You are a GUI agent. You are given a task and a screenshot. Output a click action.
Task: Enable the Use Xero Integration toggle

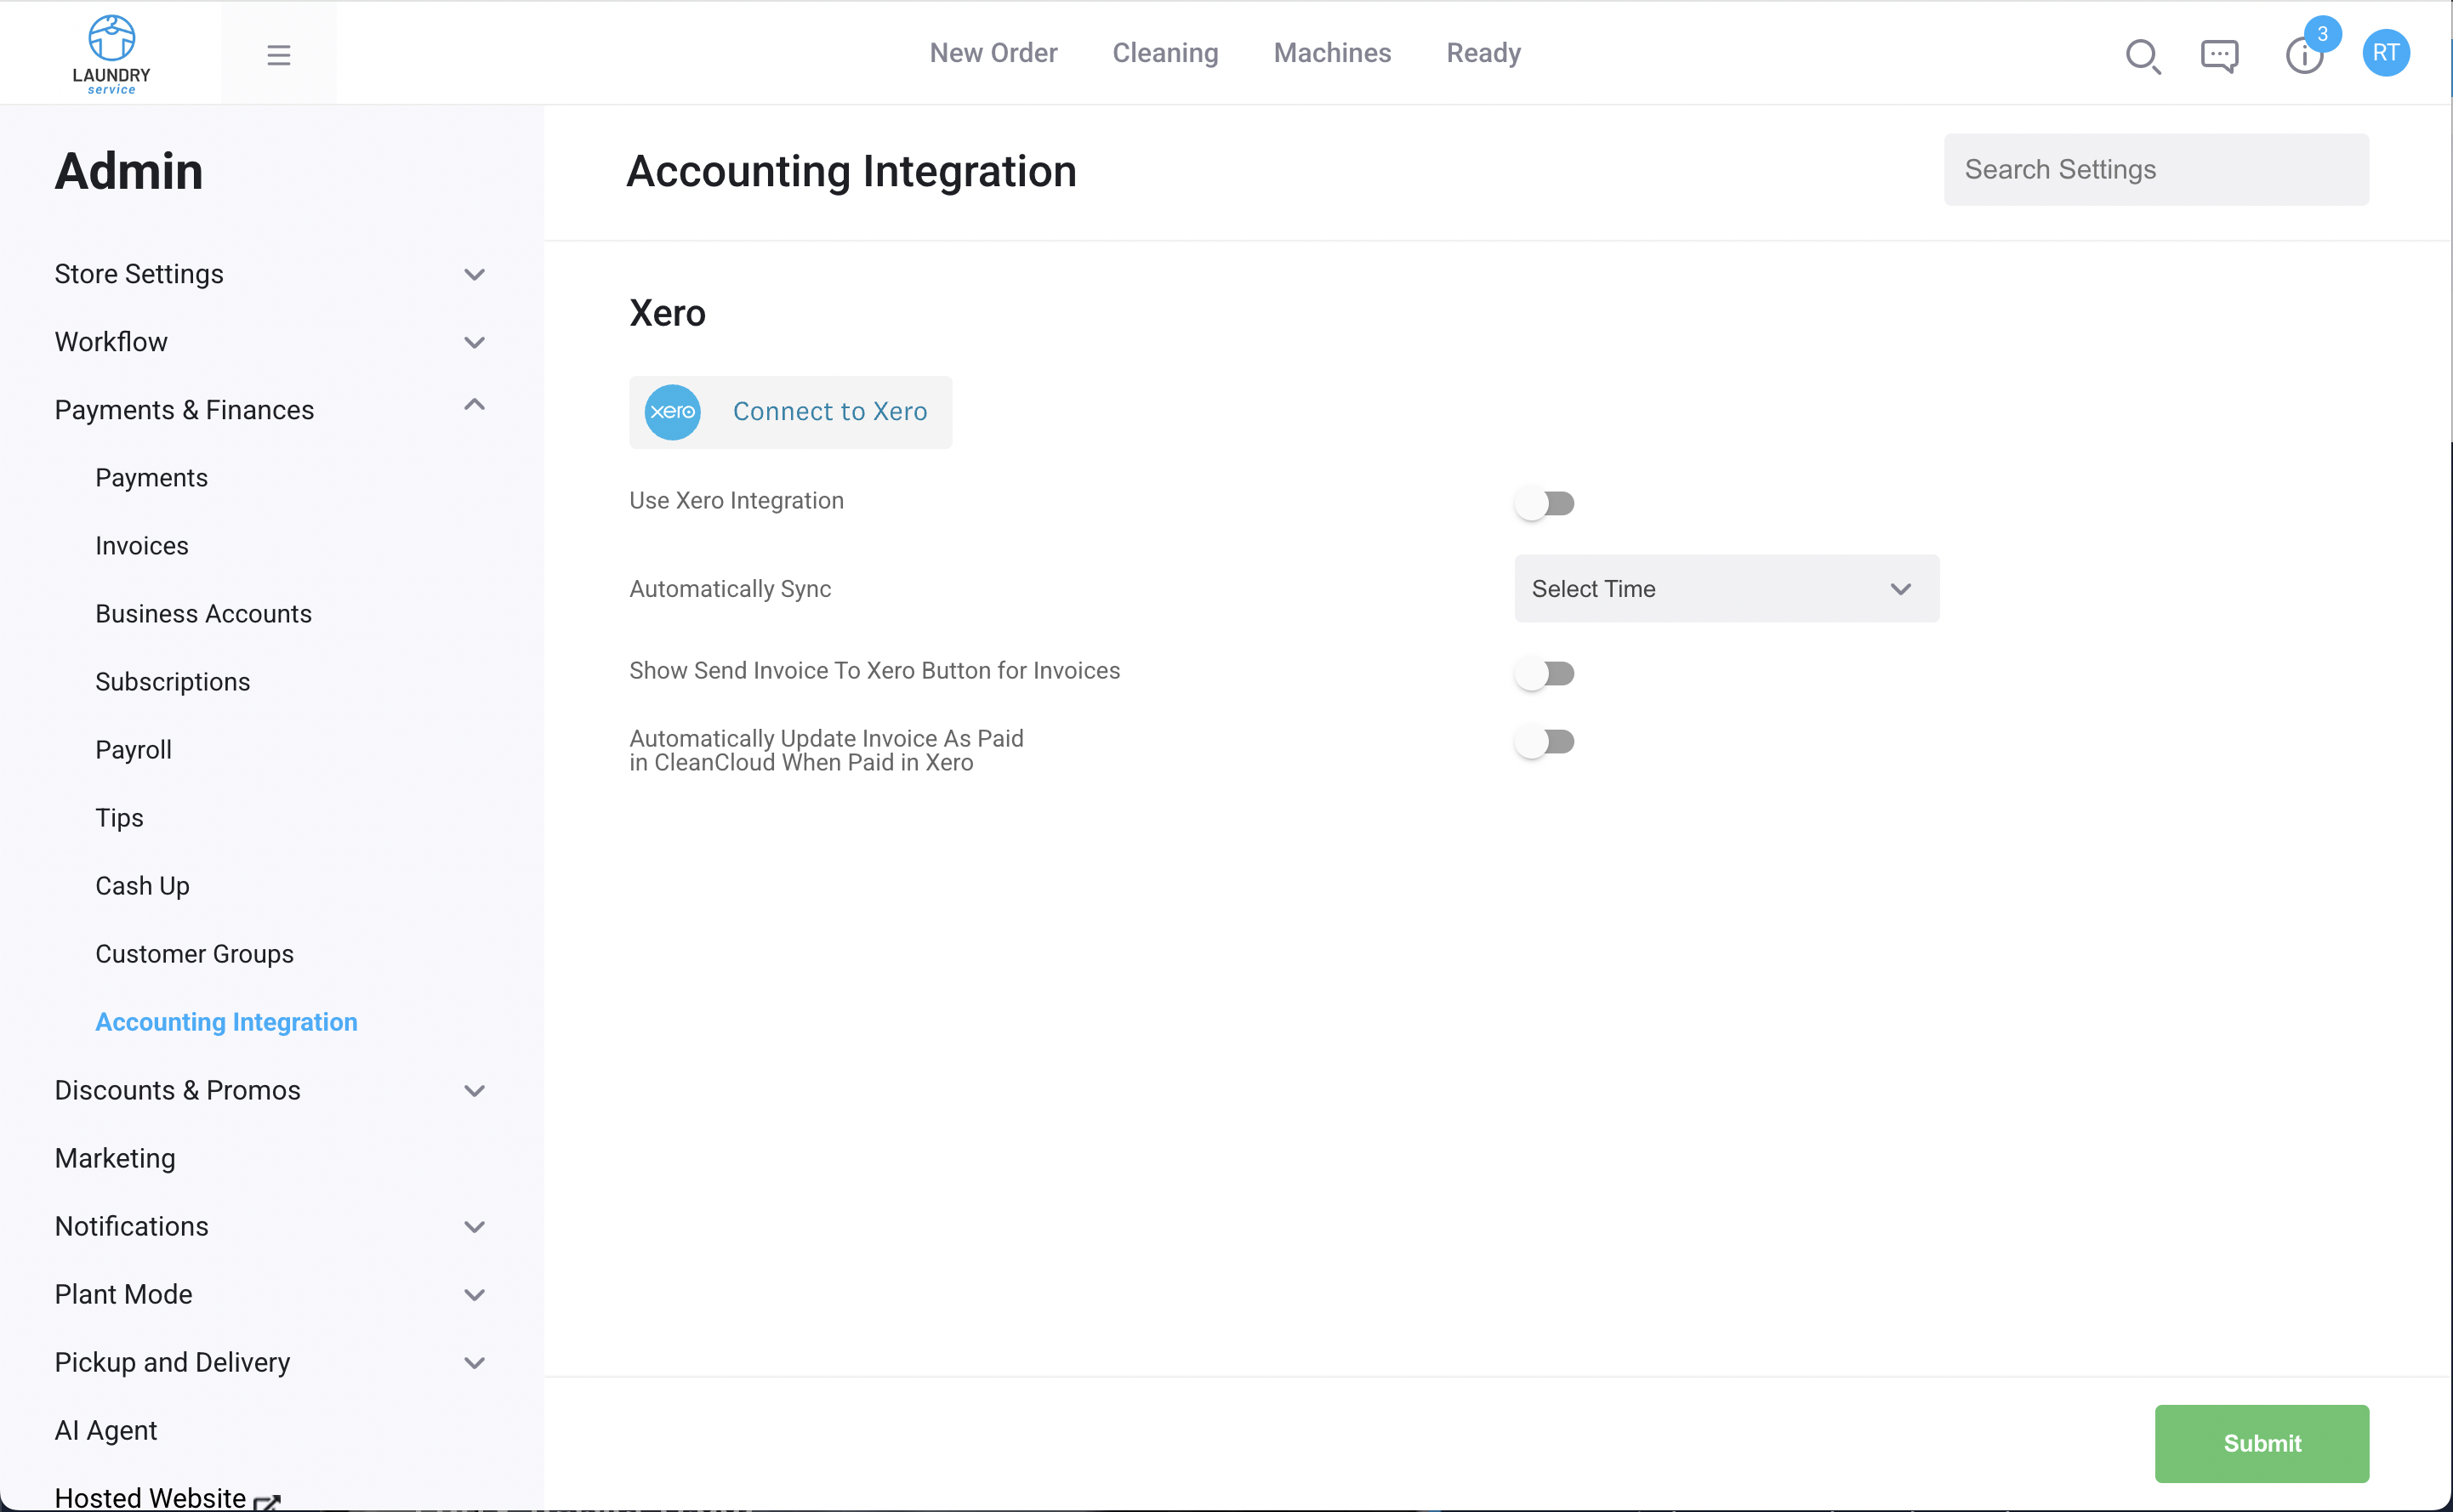click(x=1546, y=503)
